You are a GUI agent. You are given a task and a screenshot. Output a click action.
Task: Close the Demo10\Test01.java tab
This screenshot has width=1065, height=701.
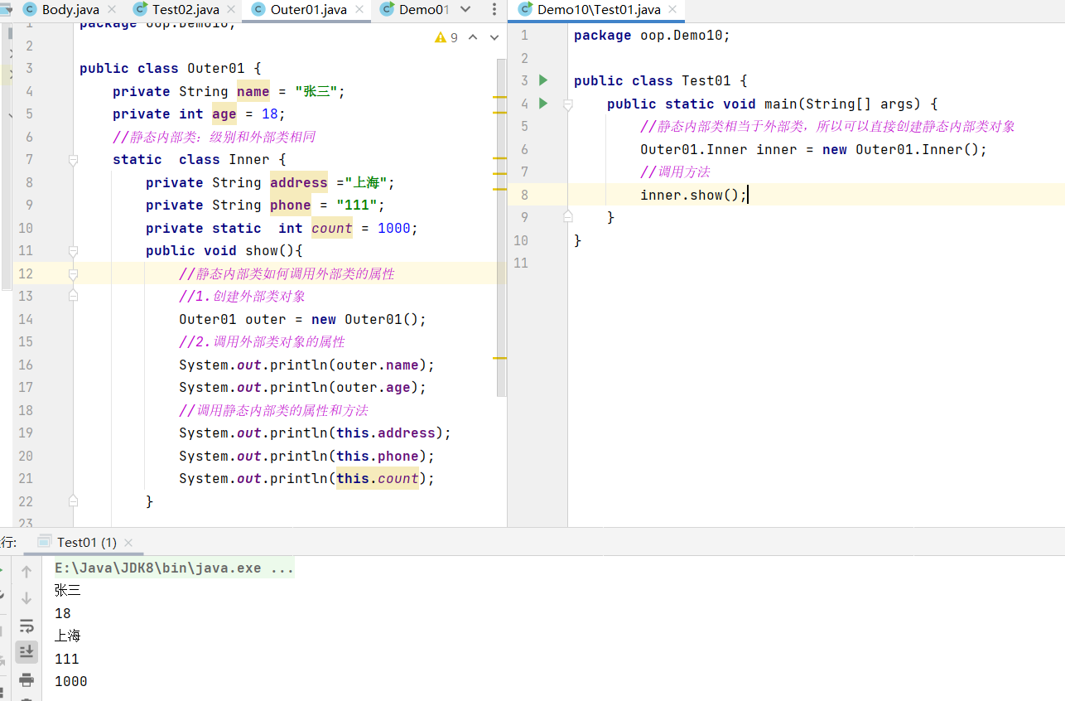pos(672,10)
